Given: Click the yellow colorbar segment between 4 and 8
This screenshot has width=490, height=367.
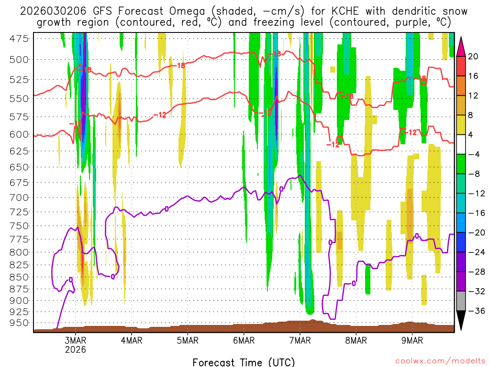Looking at the screenshot, I should [x=461, y=125].
